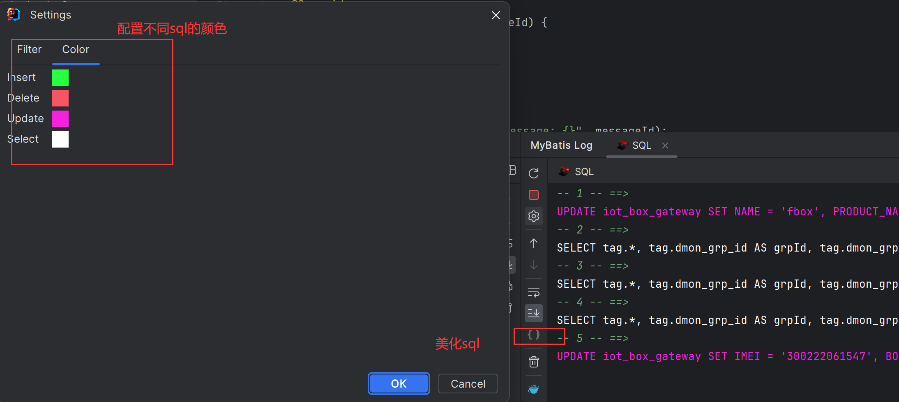Viewport: 899px width, 402px height.
Task: Close the Settings dialog
Action: click(496, 15)
